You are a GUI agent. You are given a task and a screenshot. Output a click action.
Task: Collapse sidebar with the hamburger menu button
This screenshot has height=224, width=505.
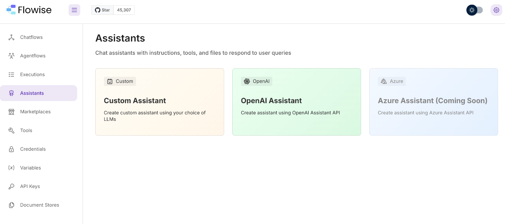pos(74,10)
